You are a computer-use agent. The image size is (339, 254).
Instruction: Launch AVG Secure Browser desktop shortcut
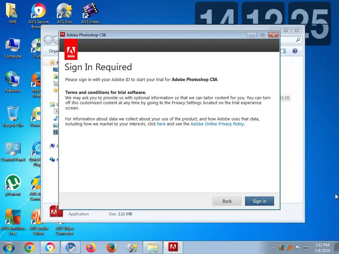(38, 15)
